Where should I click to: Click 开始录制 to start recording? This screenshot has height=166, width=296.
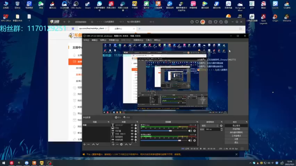pos(236,129)
